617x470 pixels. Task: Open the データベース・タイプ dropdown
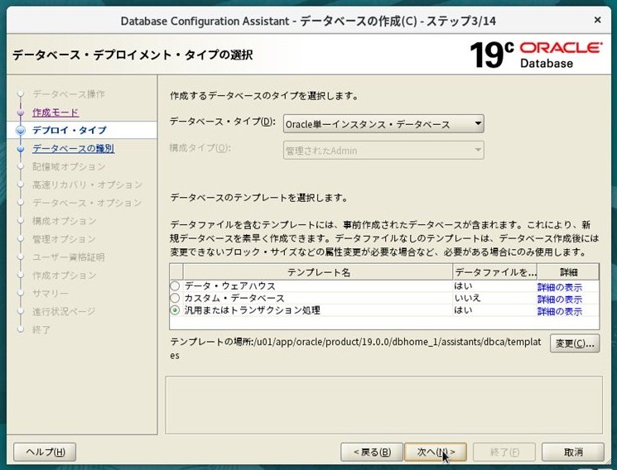tap(383, 124)
